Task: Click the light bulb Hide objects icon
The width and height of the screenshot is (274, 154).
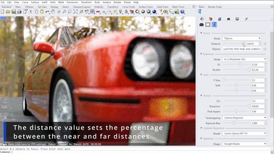Action: coord(121,12)
